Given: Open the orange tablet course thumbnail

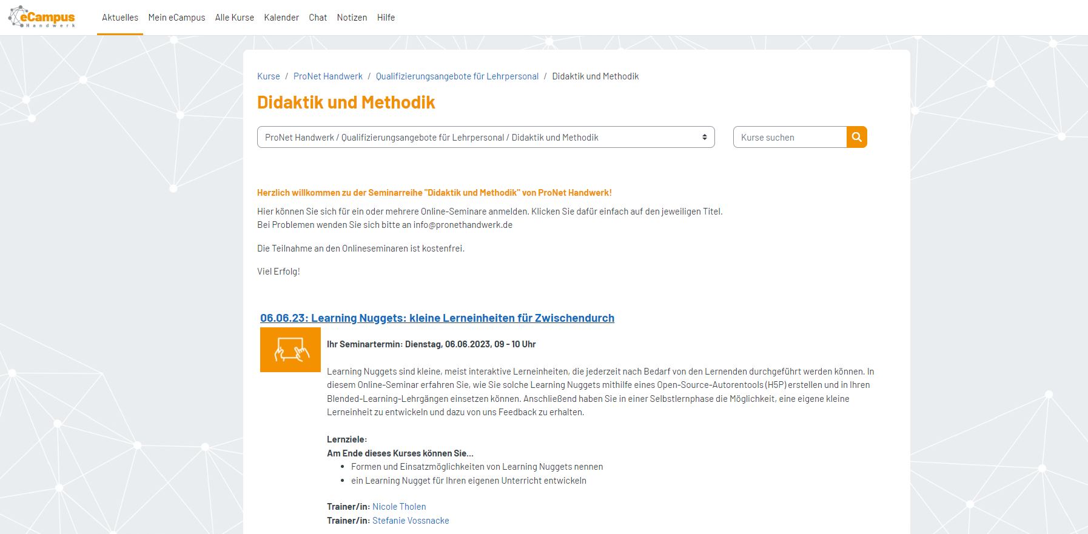Looking at the screenshot, I should [290, 350].
